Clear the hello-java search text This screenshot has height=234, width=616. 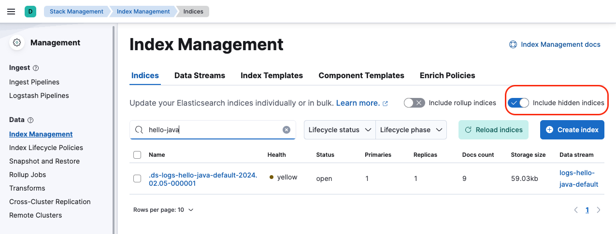coord(287,130)
